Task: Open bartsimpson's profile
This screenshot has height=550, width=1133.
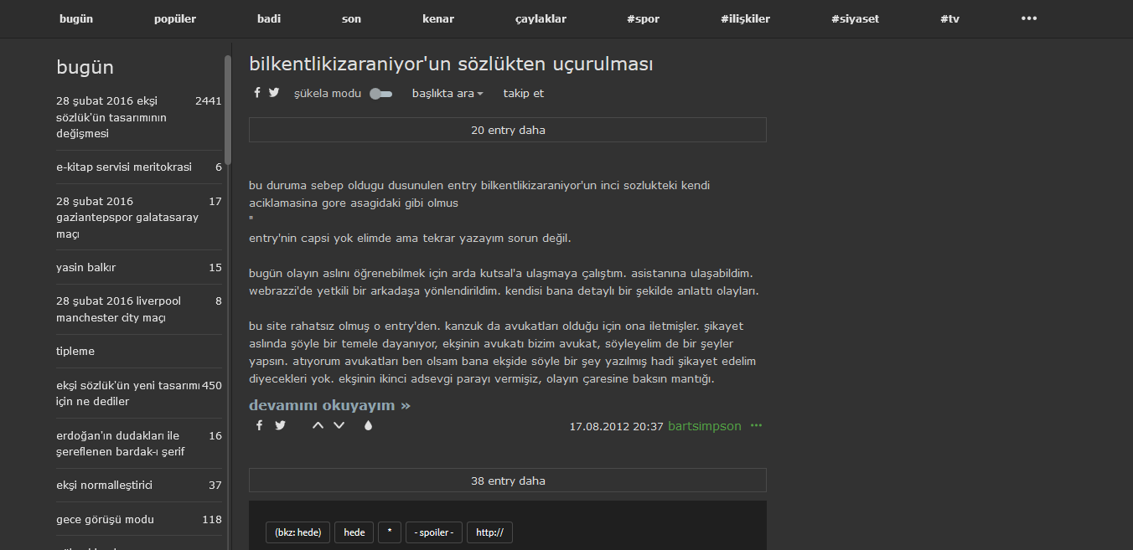Action: tap(705, 425)
